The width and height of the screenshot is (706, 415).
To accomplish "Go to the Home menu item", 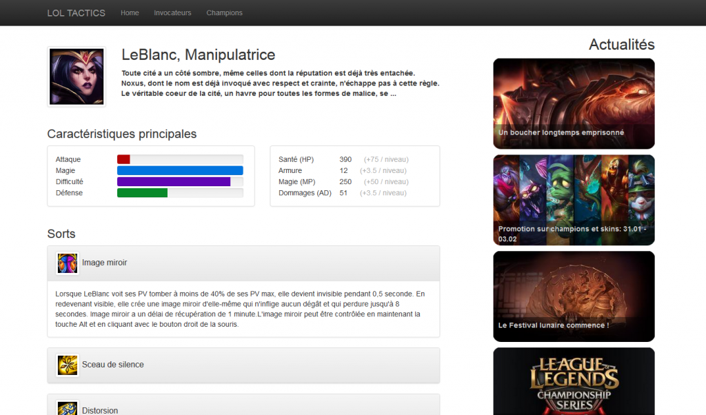I will pos(130,12).
